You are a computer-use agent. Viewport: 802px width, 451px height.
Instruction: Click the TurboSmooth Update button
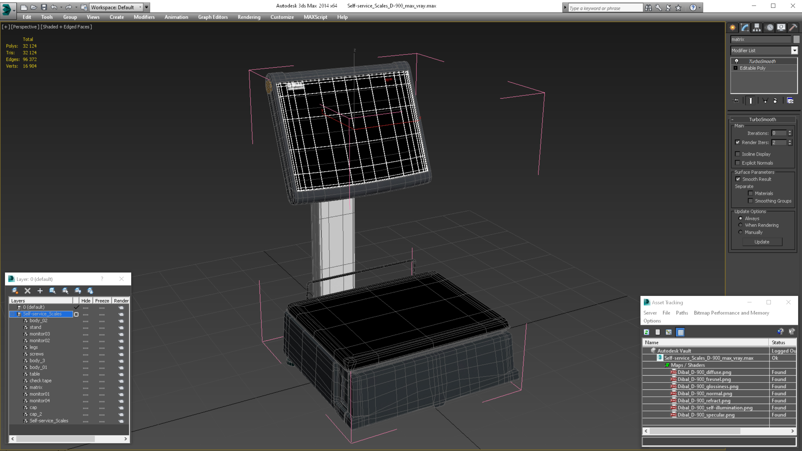[762, 242]
